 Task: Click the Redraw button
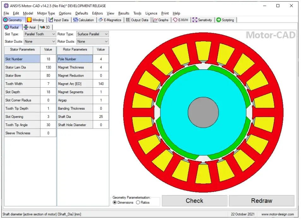(x=262, y=201)
